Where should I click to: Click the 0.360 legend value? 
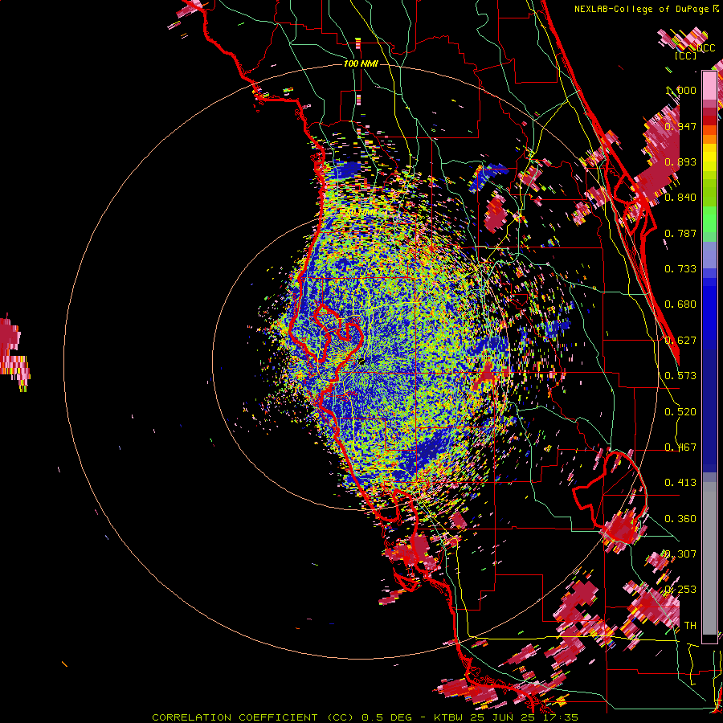[x=681, y=519]
